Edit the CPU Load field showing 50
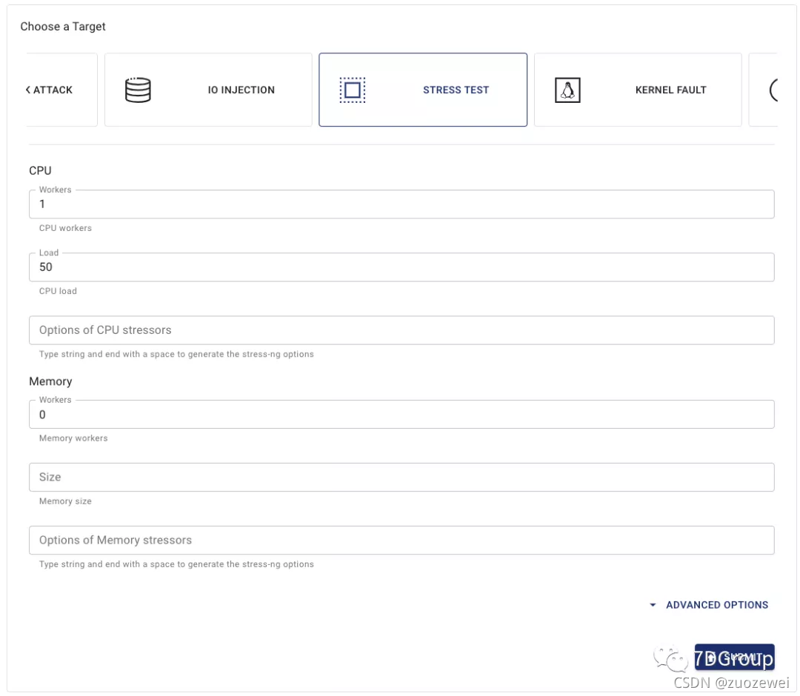This screenshot has width=800, height=696. 401,267
